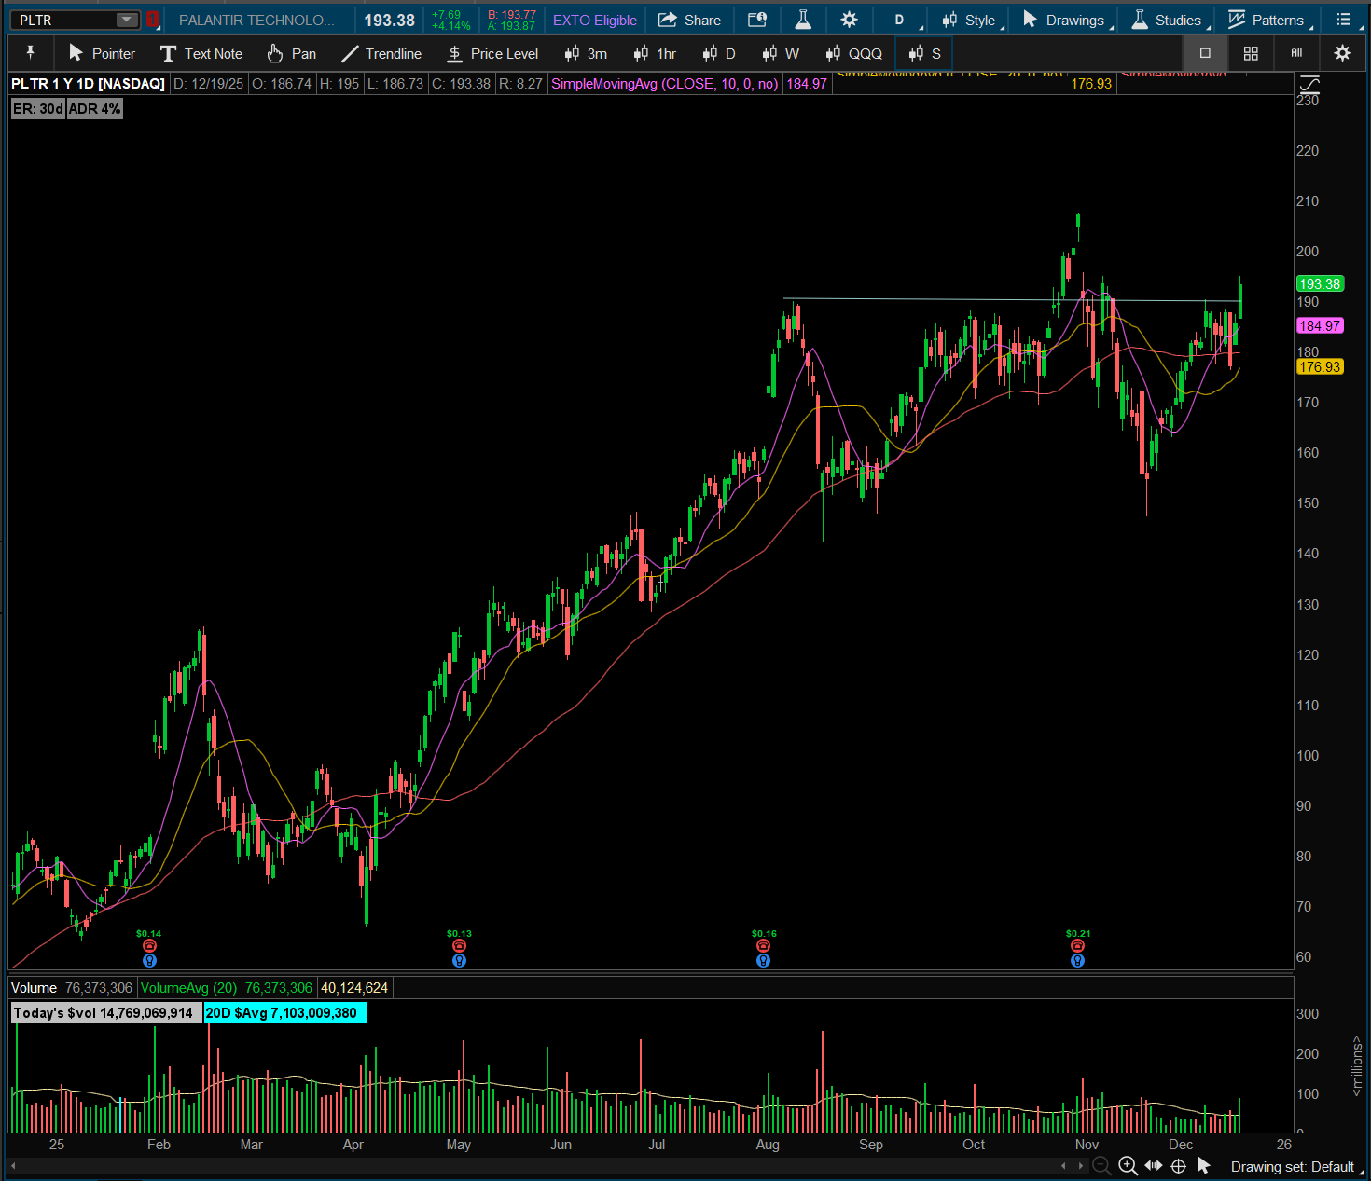This screenshot has height=1181, width=1371.
Task: Click the small left scroll arrow near zoom icons
Action: (x=1064, y=1165)
